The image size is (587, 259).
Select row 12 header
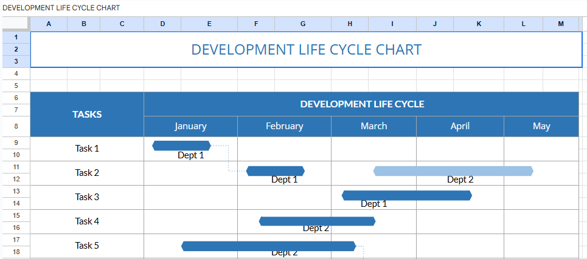click(x=15, y=179)
